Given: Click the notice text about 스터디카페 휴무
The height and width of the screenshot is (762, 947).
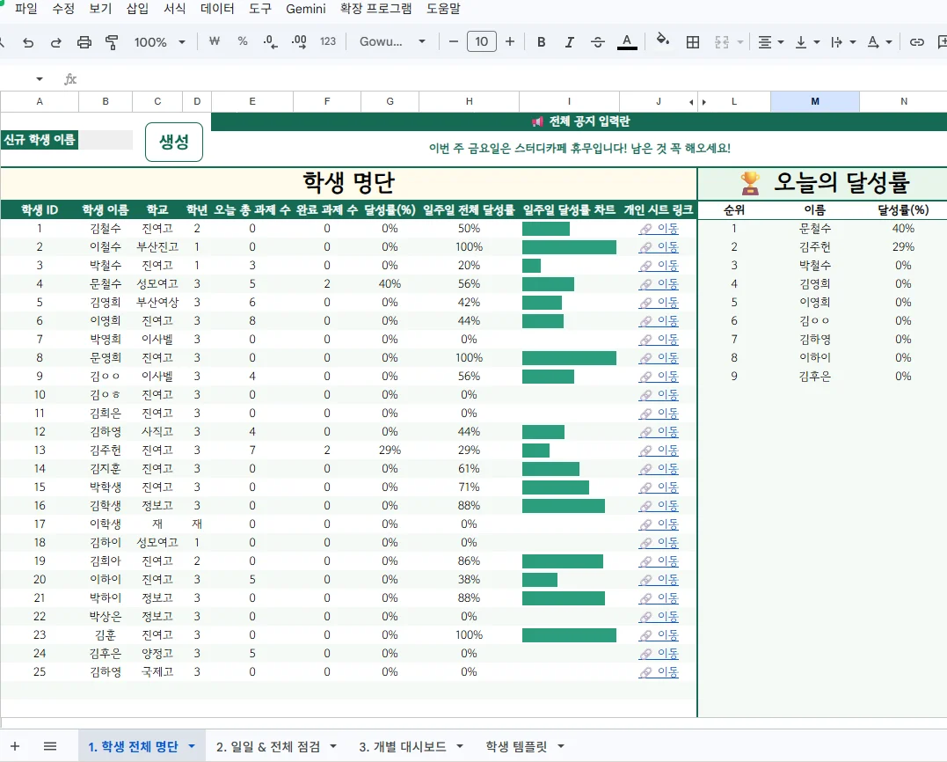Looking at the screenshot, I should (x=579, y=149).
